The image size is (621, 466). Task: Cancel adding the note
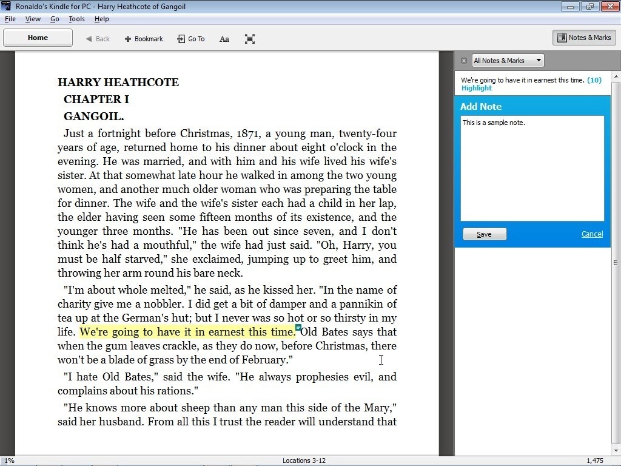592,234
